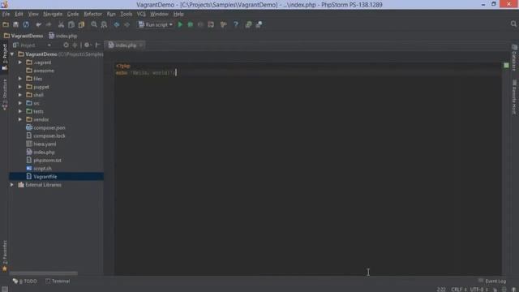
Task: Click Scroll from Source icon in Project panel
Action: [x=66, y=45]
